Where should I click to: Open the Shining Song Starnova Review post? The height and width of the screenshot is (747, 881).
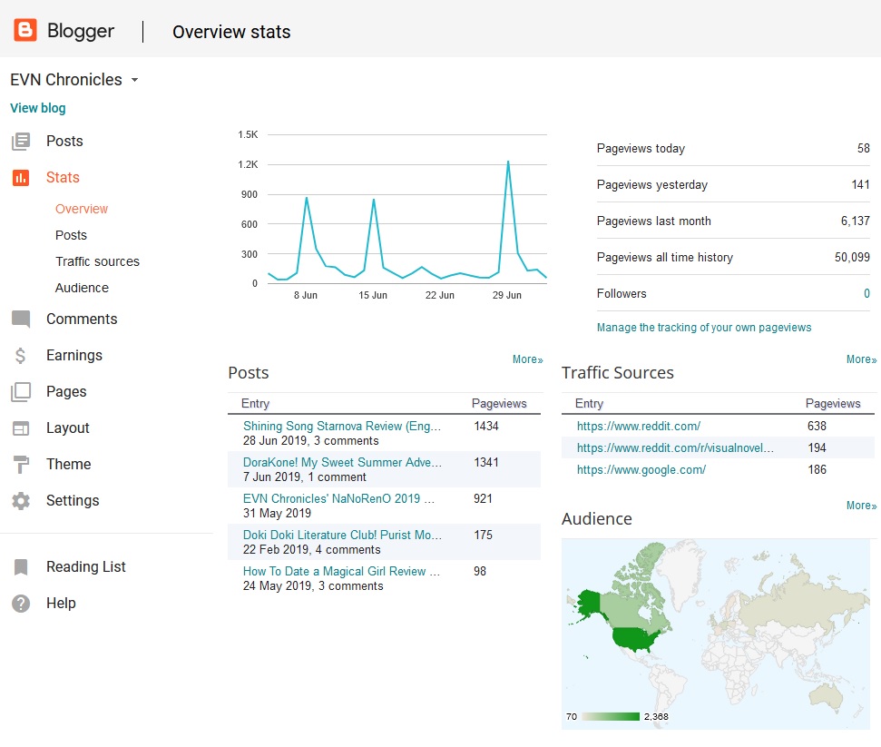(x=341, y=426)
